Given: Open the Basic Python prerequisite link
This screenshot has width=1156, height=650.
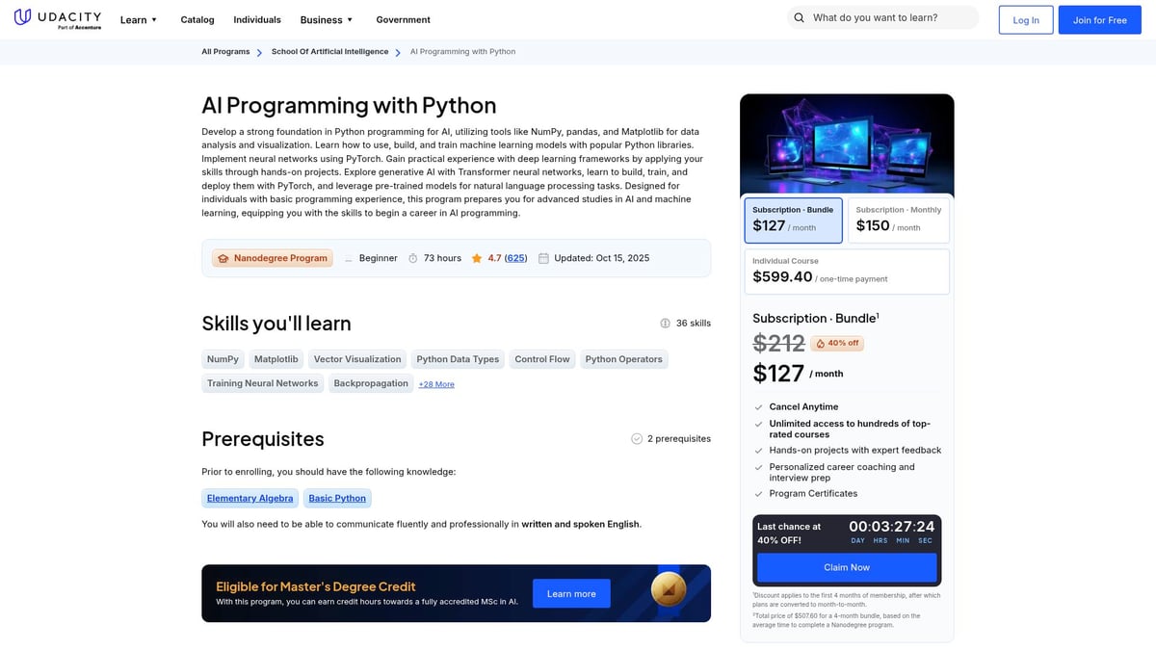Looking at the screenshot, I should coord(337,498).
